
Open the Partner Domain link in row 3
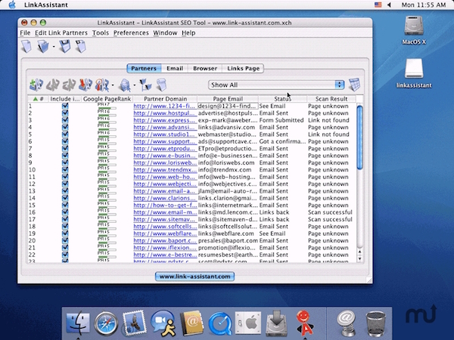[x=164, y=120]
